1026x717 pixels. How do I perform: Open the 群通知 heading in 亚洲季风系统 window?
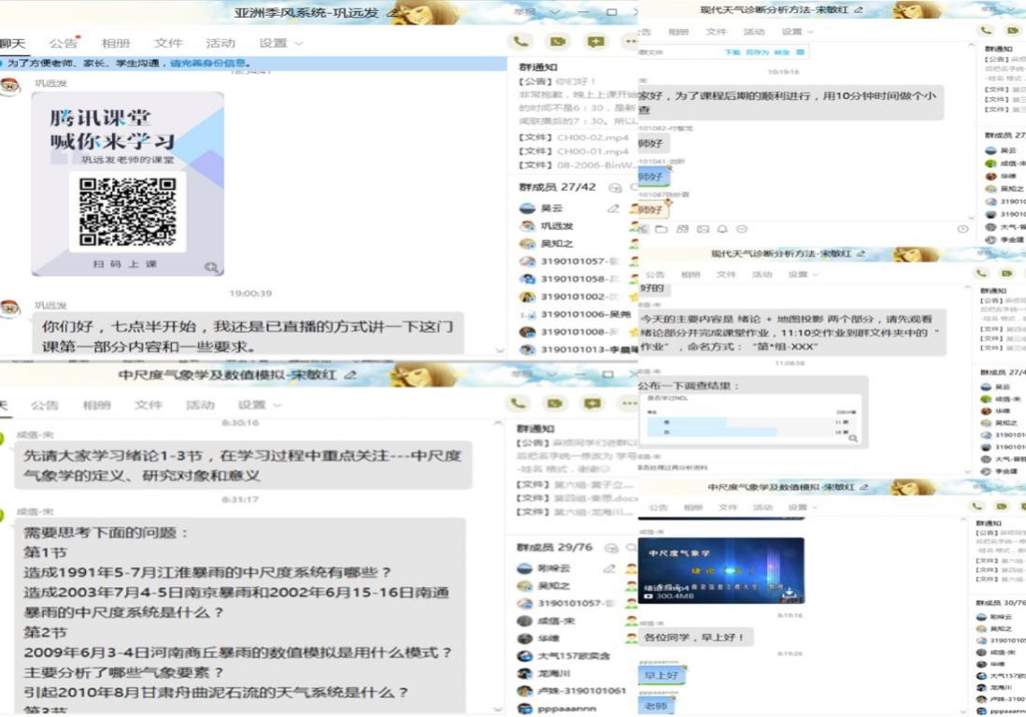tap(538, 67)
